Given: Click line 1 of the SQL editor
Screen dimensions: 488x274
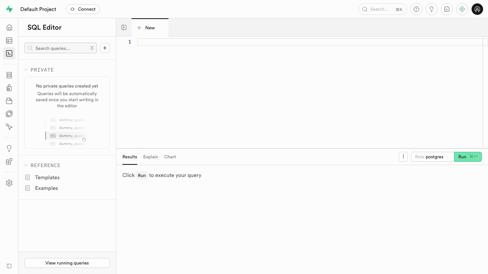Looking at the screenshot, I should click(x=312, y=42).
